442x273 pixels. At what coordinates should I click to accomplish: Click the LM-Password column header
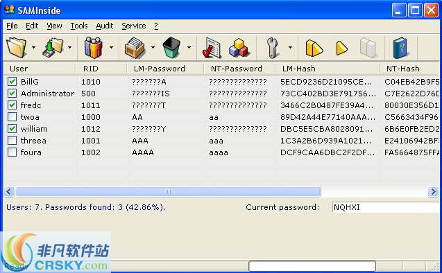pyautogui.click(x=160, y=69)
